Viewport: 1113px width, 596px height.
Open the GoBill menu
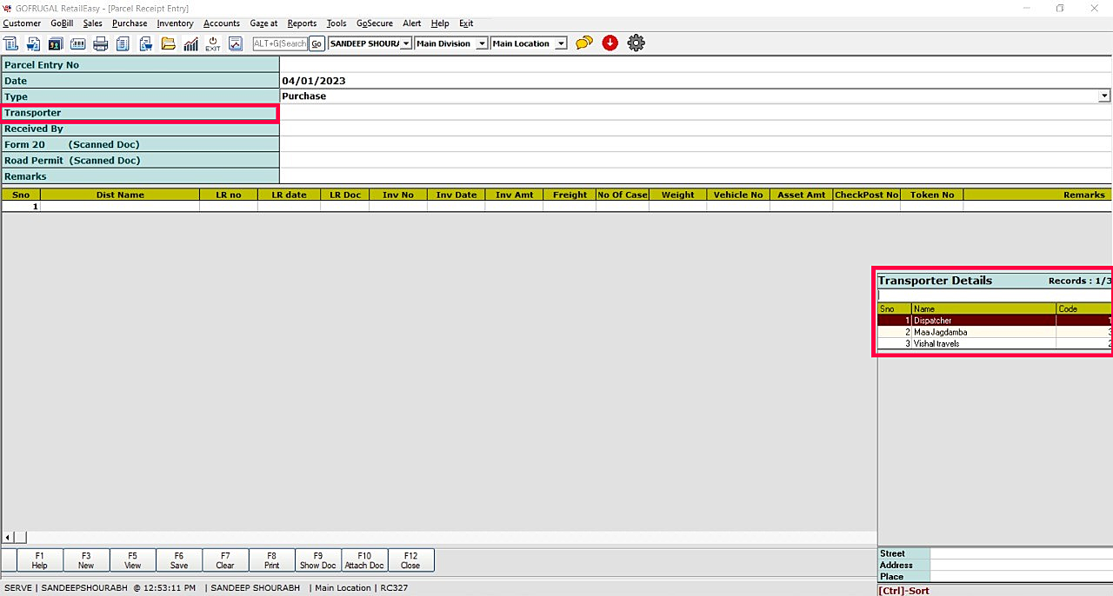tap(62, 23)
